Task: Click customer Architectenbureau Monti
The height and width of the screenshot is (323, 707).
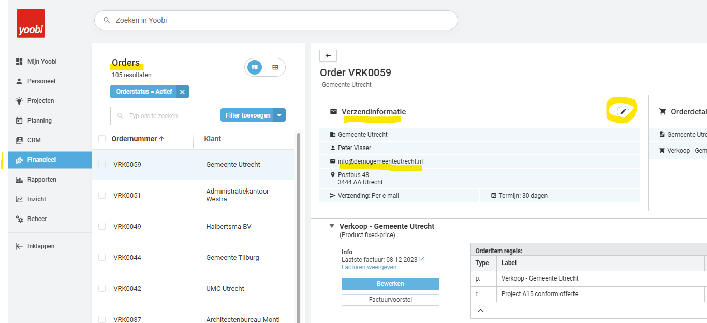Action: 243,319
